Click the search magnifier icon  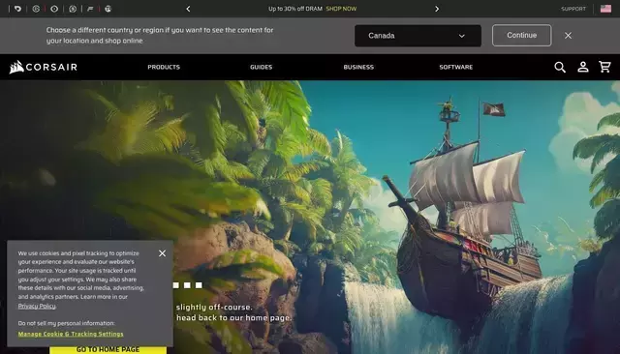[560, 67]
